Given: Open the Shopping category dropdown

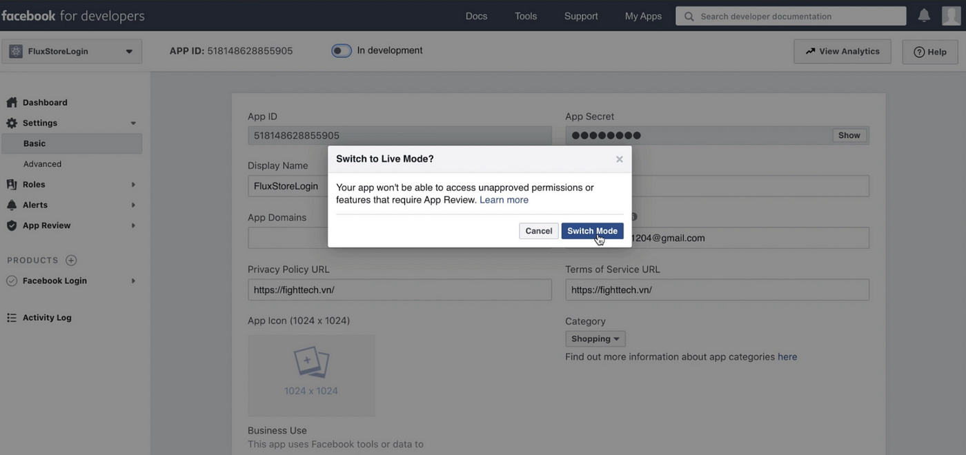Looking at the screenshot, I should [595, 338].
